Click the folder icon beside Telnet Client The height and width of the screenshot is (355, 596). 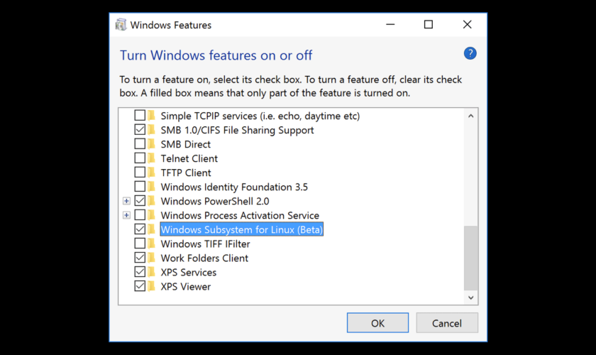pos(151,158)
